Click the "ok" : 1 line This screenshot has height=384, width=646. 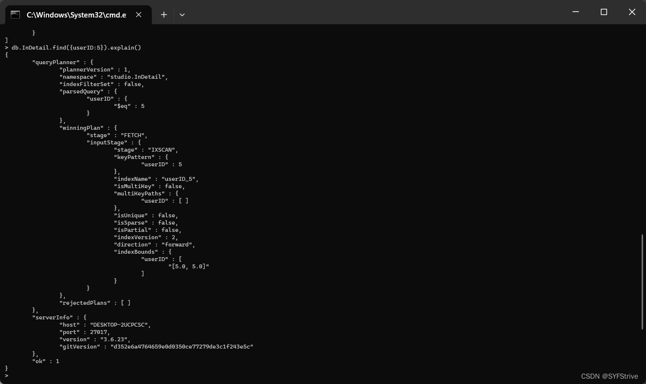(46, 361)
